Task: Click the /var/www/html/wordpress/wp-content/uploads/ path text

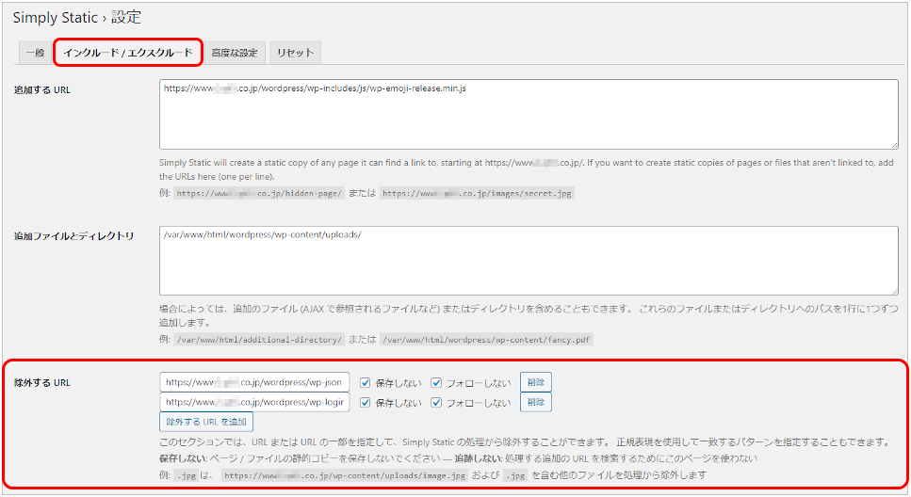Action: [x=263, y=234]
